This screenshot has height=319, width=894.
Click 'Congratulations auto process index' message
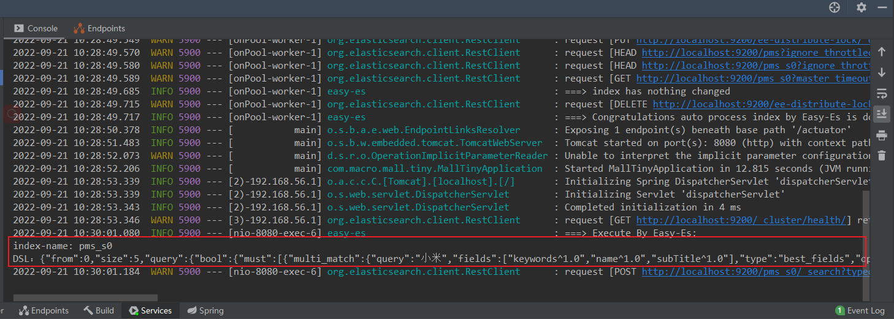[x=717, y=117]
